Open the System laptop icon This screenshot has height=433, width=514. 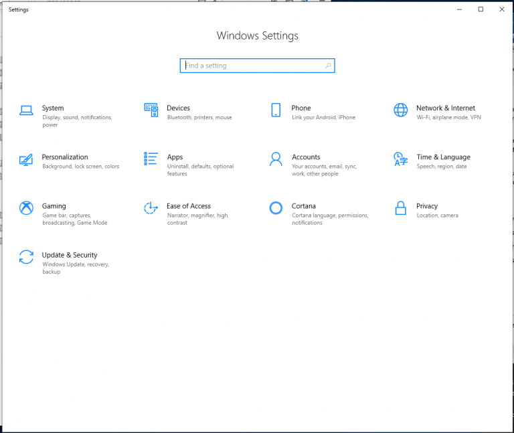[26, 110]
